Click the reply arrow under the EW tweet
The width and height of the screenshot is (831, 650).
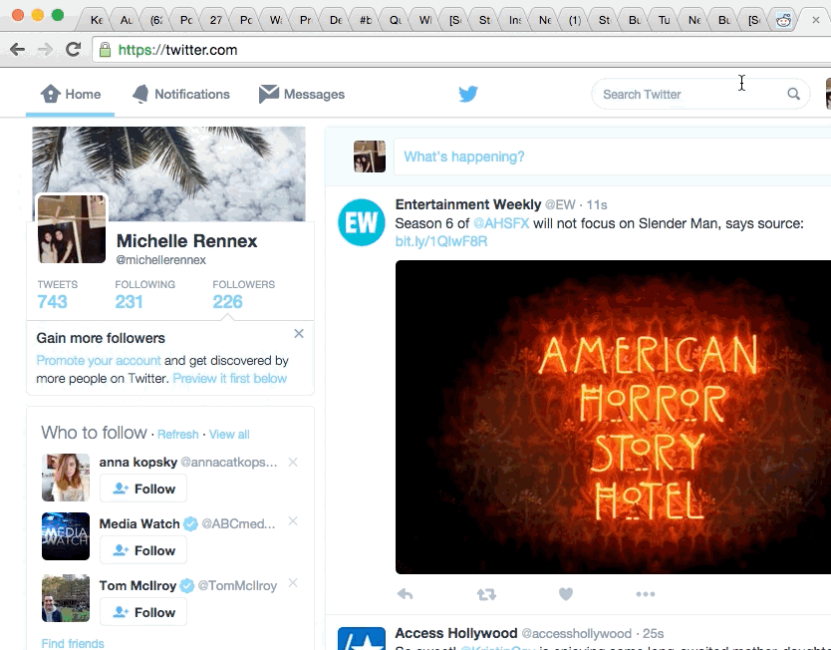(406, 594)
